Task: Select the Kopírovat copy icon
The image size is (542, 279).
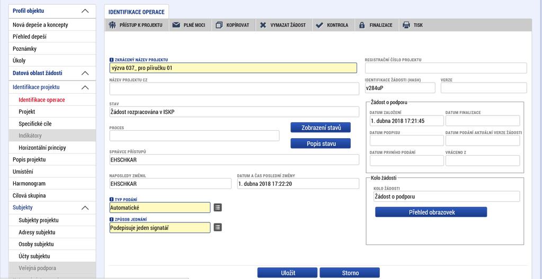Action: click(219, 25)
